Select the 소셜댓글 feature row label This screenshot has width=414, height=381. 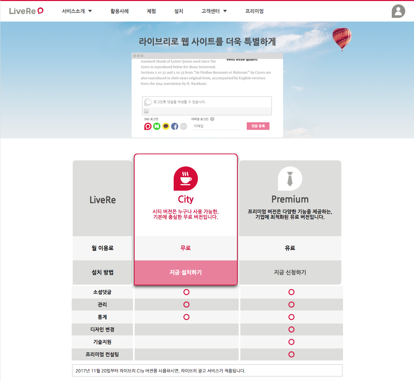point(102,292)
